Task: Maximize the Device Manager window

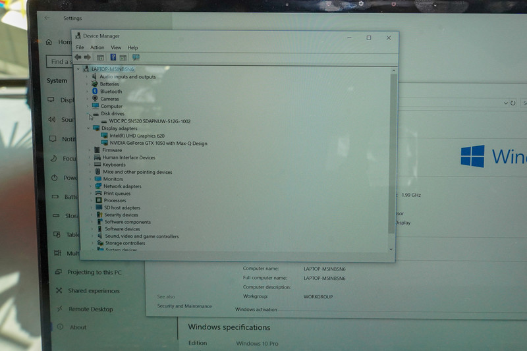Action: click(x=369, y=38)
